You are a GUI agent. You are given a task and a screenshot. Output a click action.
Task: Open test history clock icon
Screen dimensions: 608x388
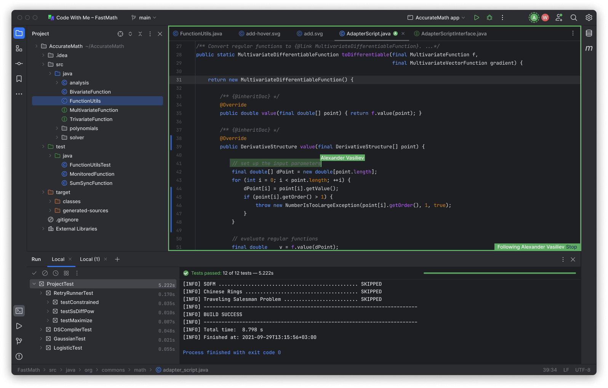[x=56, y=273]
